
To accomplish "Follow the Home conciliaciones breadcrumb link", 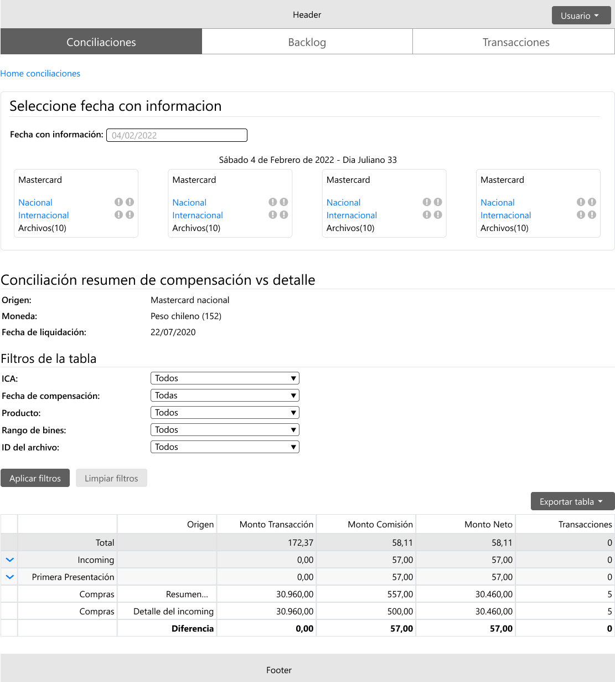I will pos(40,74).
